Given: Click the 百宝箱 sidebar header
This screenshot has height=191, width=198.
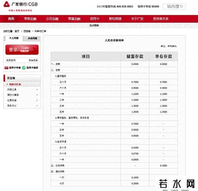Looking at the screenshot, I should tap(22, 78).
